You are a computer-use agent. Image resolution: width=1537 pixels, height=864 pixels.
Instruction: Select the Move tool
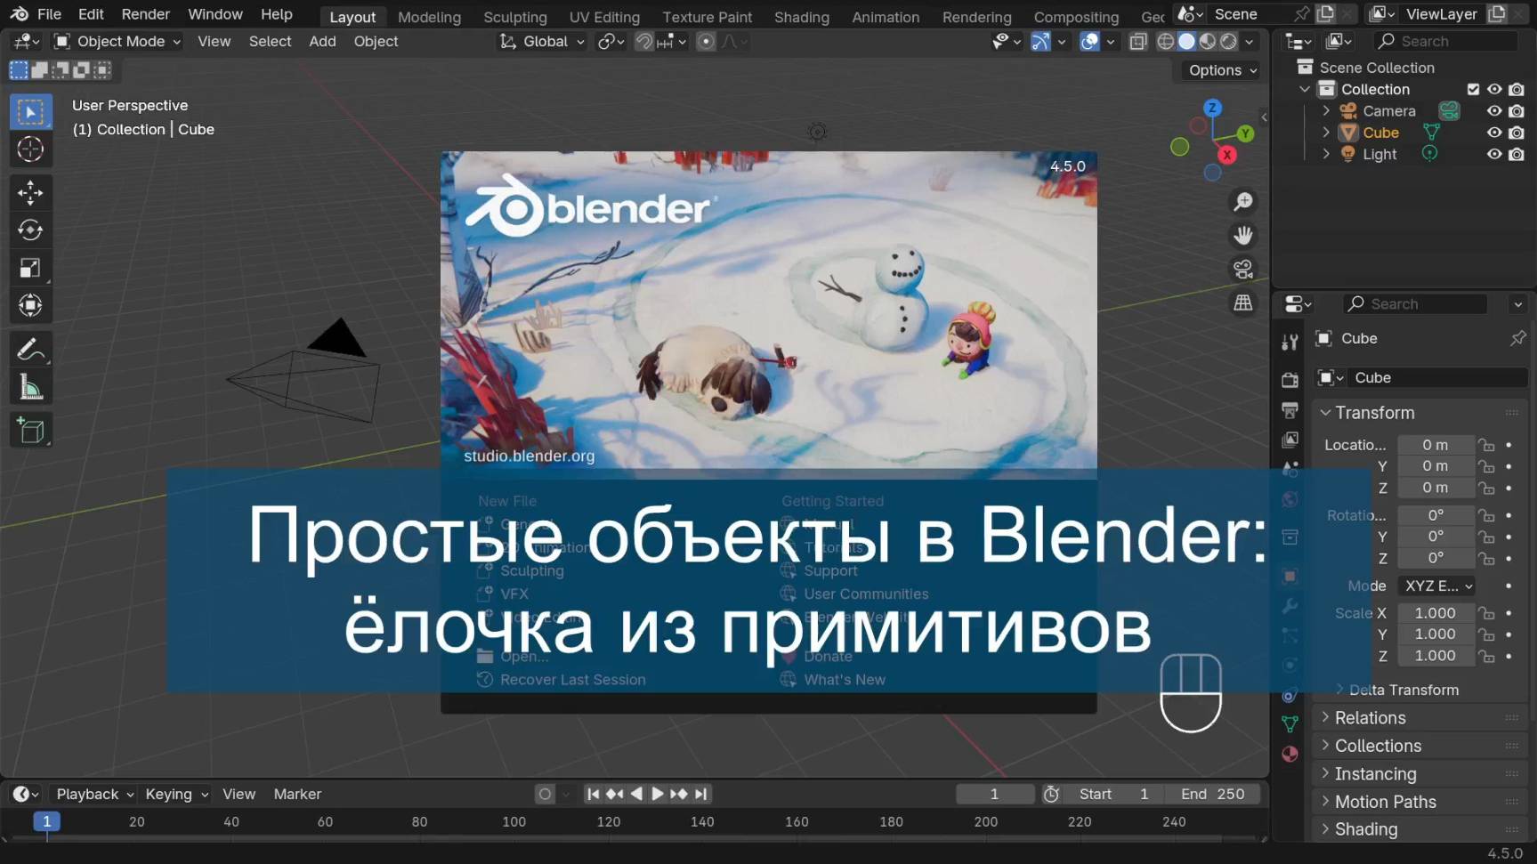pyautogui.click(x=30, y=192)
